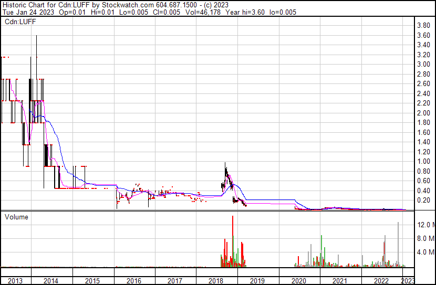The image size is (436, 285).
Task: Click the 2018 price spike peak
Action: (225, 164)
